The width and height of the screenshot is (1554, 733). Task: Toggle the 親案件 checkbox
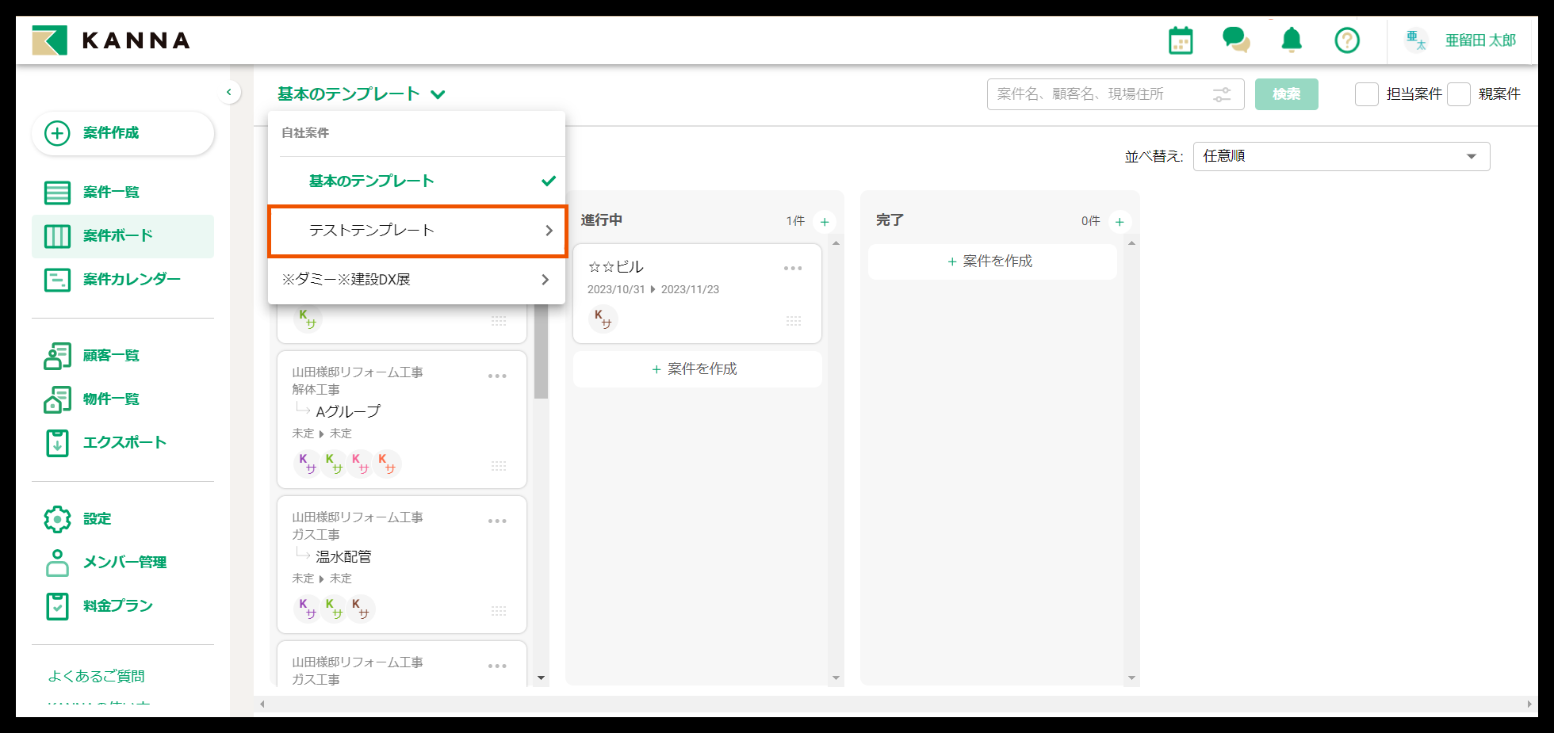(1459, 94)
